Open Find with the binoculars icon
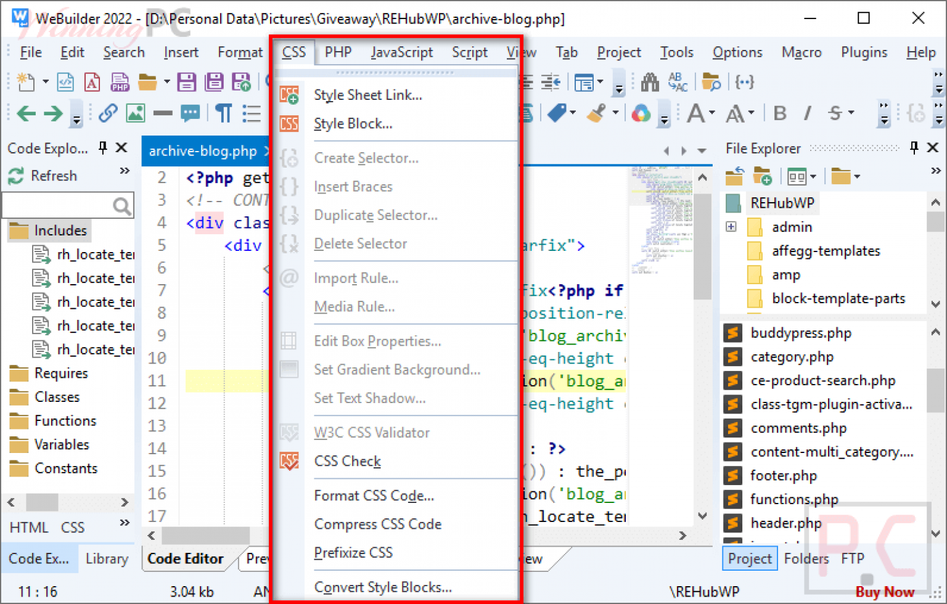947x604 pixels. click(x=650, y=82)
